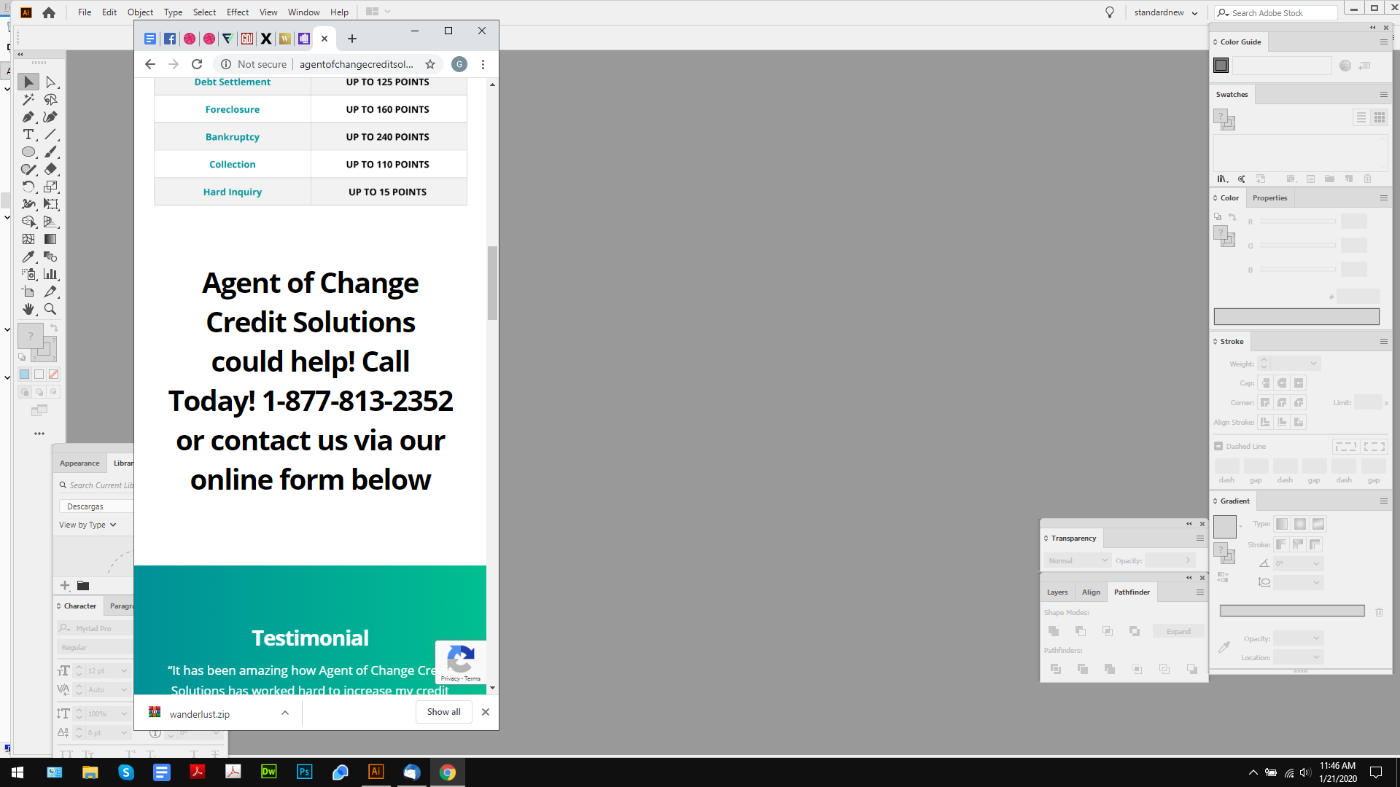
Task: Reload the Chrome page
Action: point(197,64)
